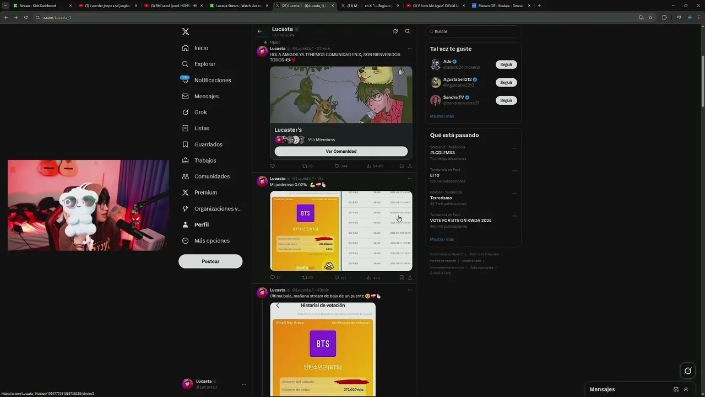Open more options for Terrorismo trend
The width and height of the screenshot is (705, 397).
point(514,193)
